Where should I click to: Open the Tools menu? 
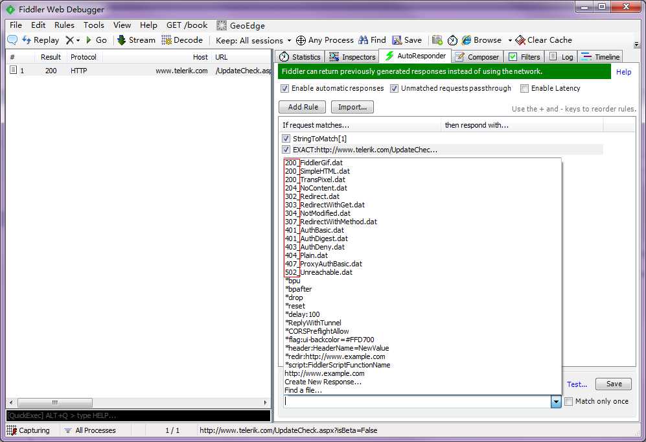click(x=94, y=25)
